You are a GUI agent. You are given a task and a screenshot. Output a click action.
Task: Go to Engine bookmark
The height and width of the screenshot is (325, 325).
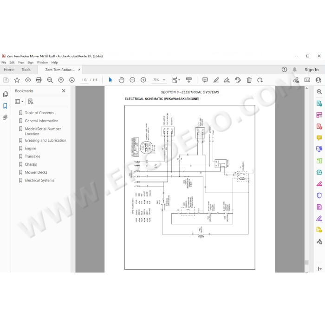(31, 149)
